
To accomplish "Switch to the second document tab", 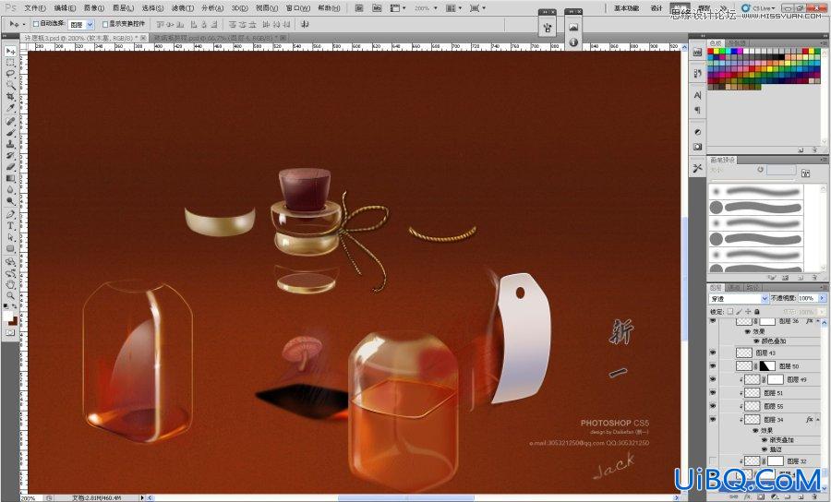I will (x=217, y=38).
